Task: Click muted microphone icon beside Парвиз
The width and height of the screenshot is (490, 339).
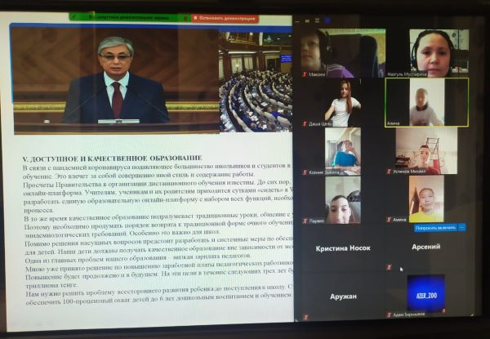Action: tap(305, 221)
